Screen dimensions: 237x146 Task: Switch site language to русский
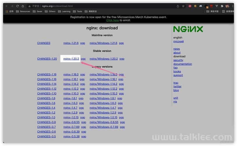coord(178,41)
